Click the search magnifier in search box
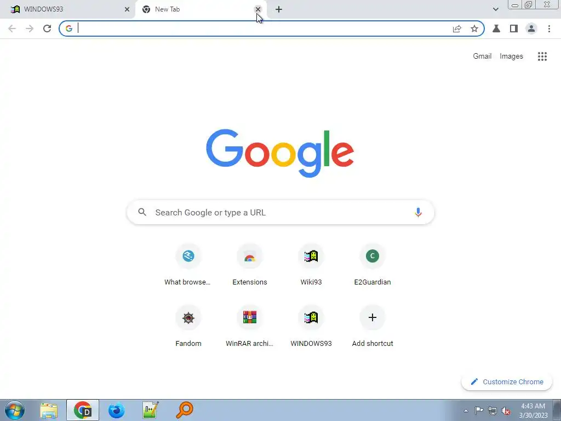The width and height of the screenshot is (561, 421). 142,212
